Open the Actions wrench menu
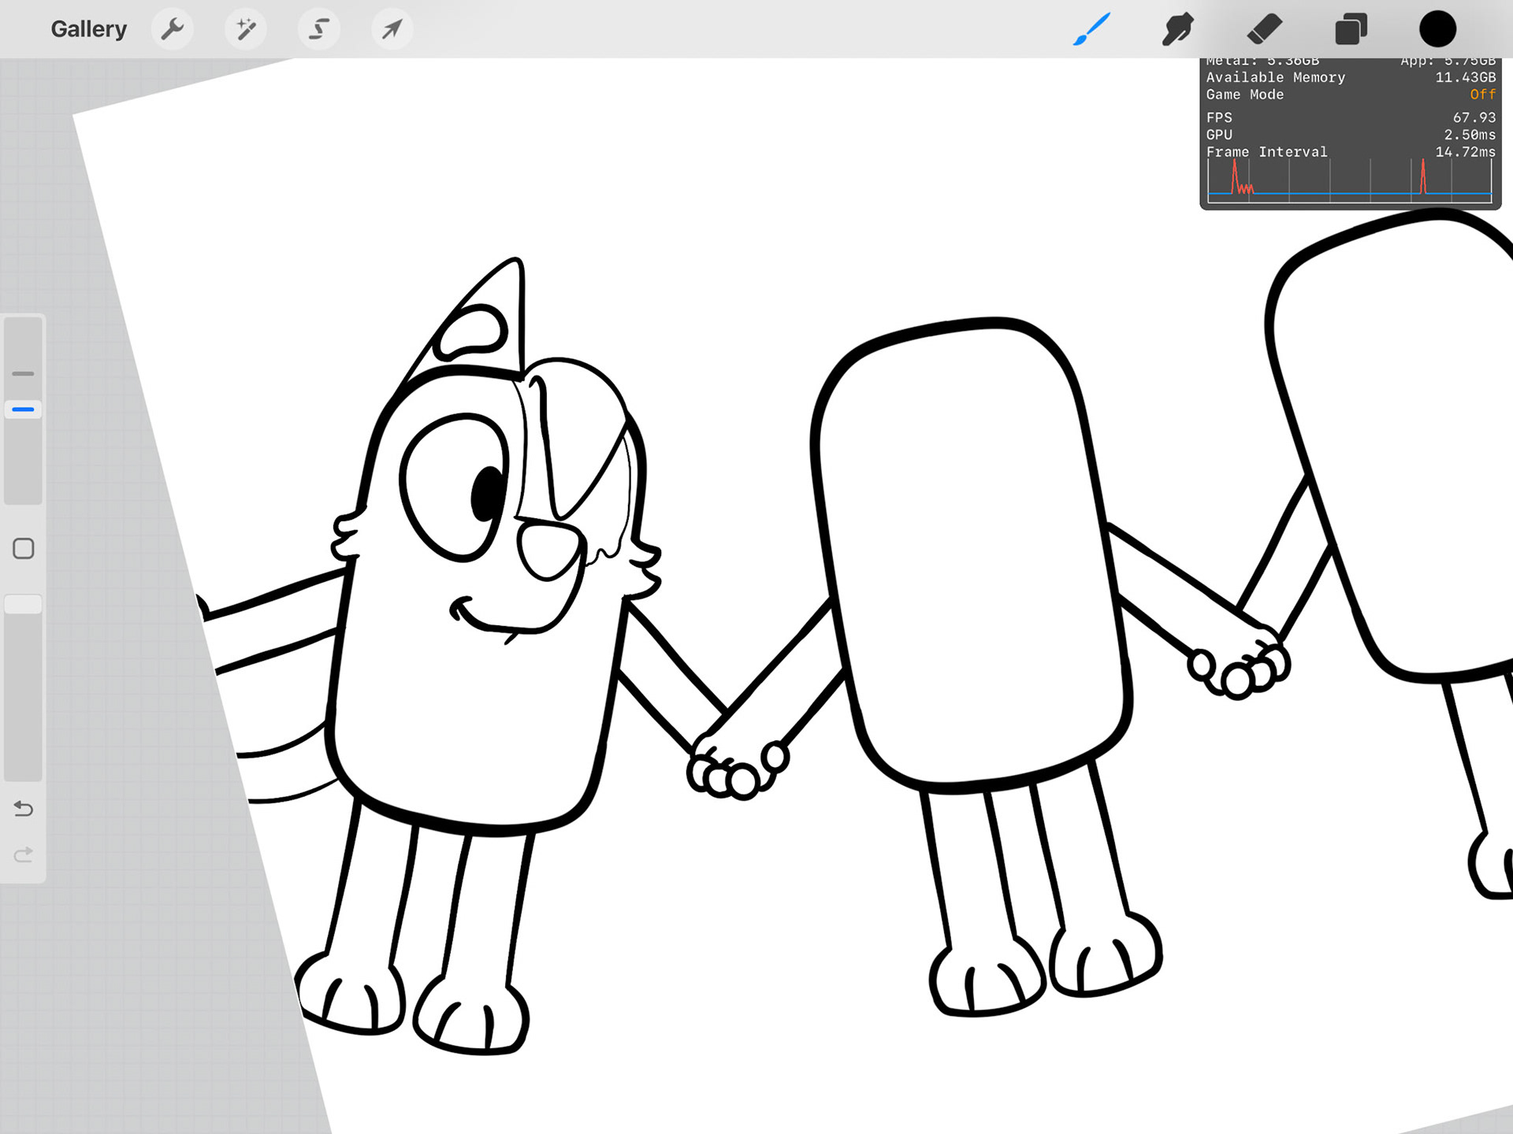Image resolution: width=1513 pixels, height=1134 pixels. (172, 29)
